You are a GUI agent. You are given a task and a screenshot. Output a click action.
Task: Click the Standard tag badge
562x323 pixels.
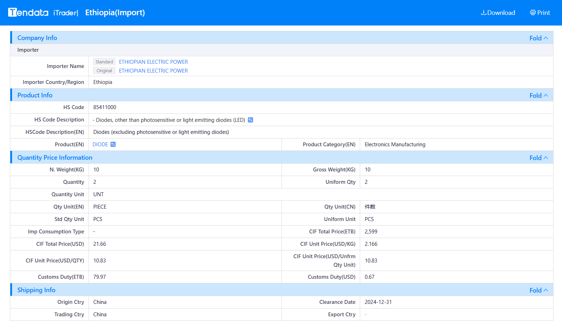pyautogui.click(x=104, y=62)
